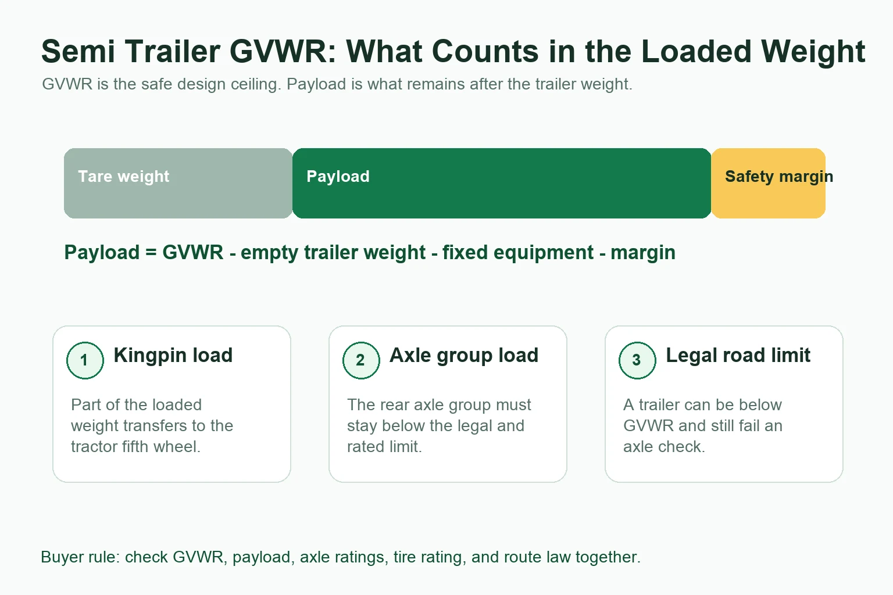Click the number 1 circle badge

[x=85, y=360]
